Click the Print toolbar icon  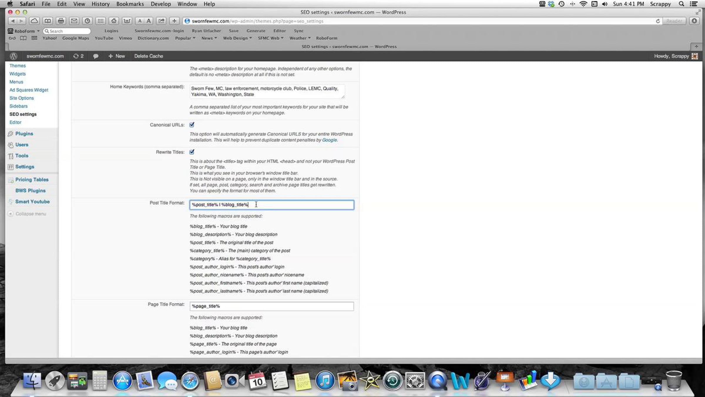[x=61, y=21]
